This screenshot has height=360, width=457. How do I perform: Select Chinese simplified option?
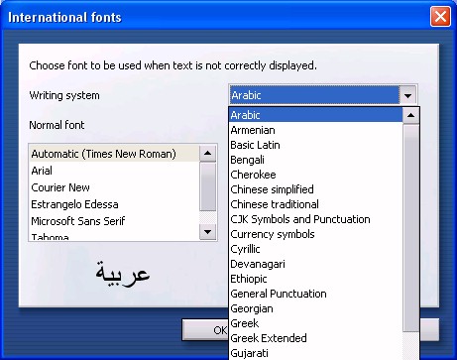[316, 189]
